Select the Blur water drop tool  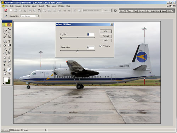5,57
